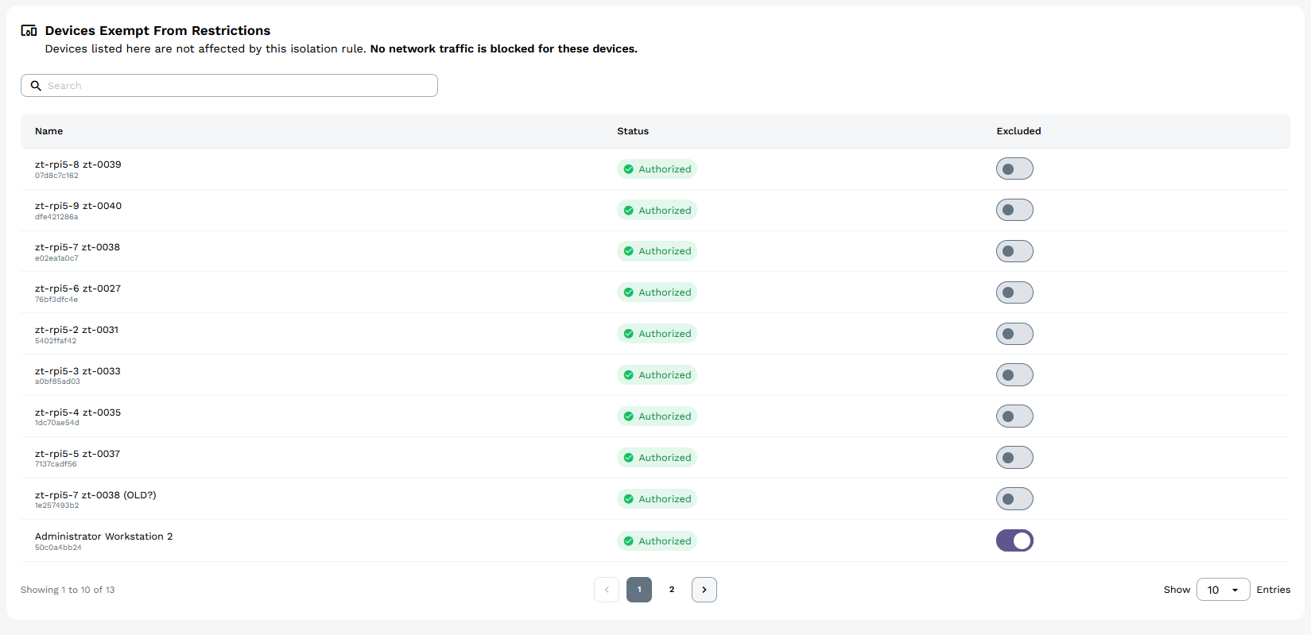Go to next page using arrow
Image resolution: width=1311 pixels, height=635 pixels.
coord(704,590)
